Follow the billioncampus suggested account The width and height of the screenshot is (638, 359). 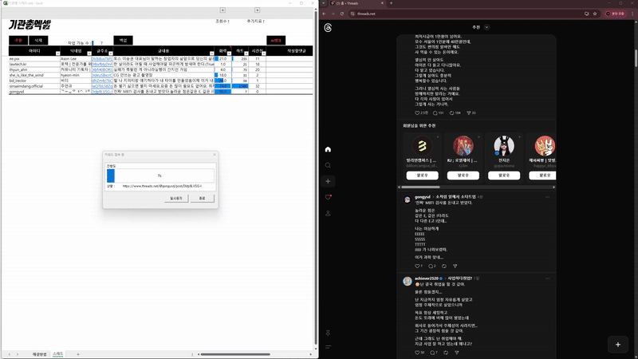(423, 176)
